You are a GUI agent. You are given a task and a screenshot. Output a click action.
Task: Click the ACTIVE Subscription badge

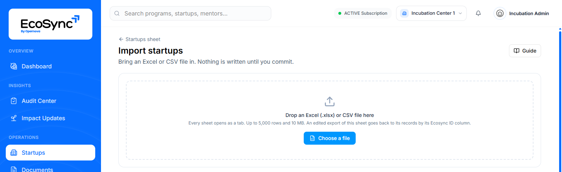[x=363, y=13]
